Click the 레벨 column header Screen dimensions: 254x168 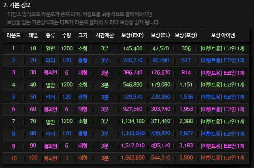33,35
